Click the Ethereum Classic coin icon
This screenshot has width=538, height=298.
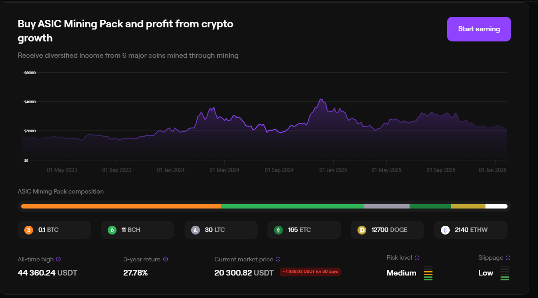click(278, 230)
